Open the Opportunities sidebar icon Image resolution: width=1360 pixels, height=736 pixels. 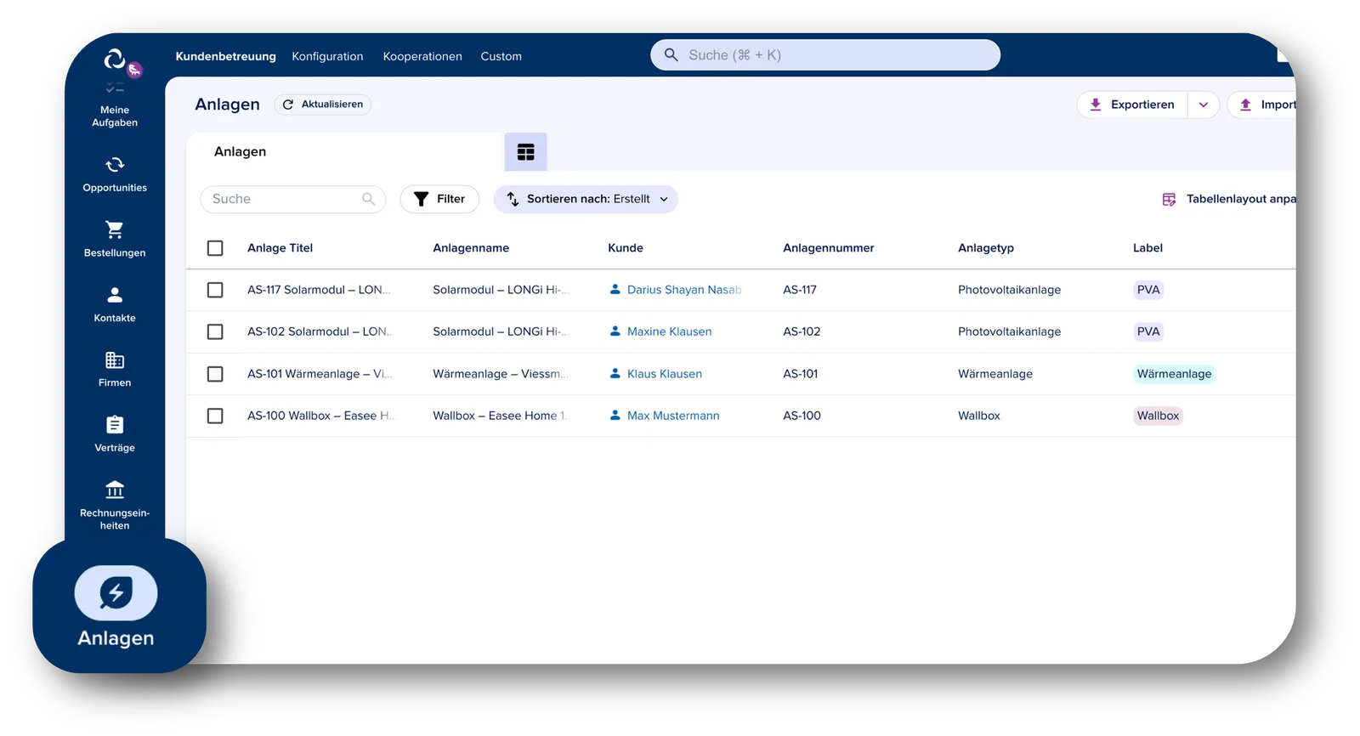click(x=115, y=165)
